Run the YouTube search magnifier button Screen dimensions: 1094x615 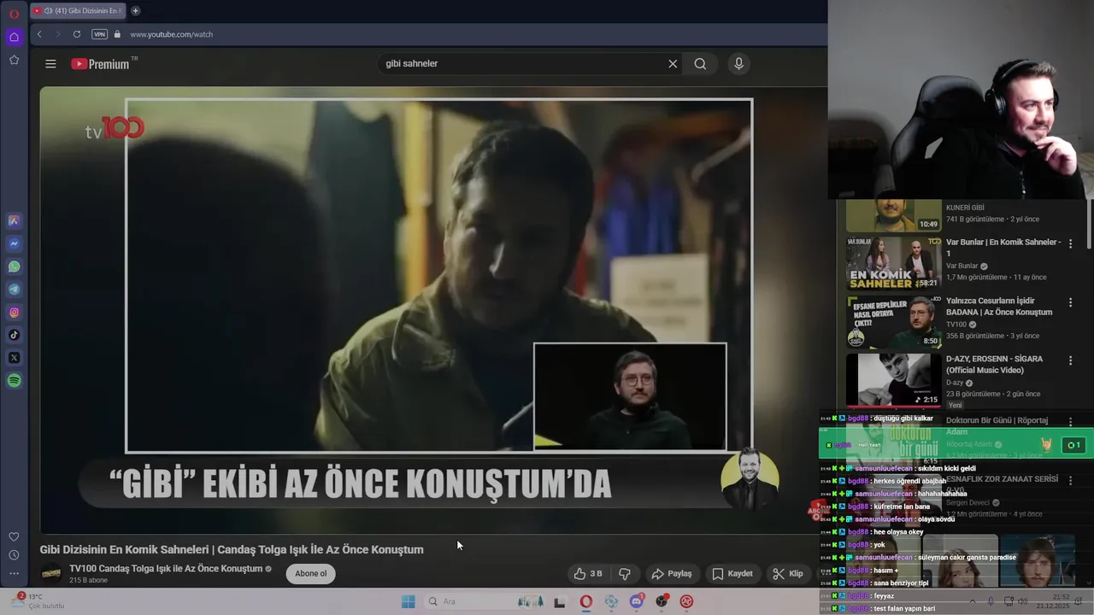tap(700, 63)
